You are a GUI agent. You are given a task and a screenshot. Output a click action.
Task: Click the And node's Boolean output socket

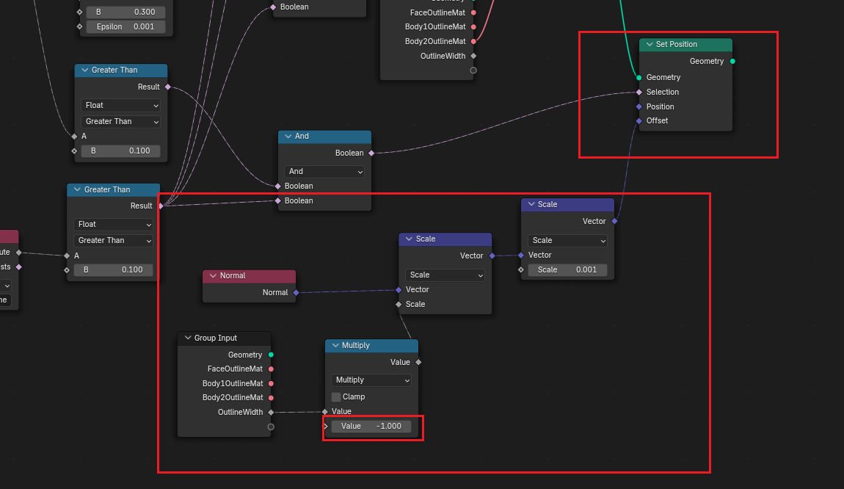point(371,153)
